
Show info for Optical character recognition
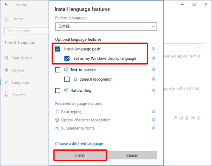[153, 120]
